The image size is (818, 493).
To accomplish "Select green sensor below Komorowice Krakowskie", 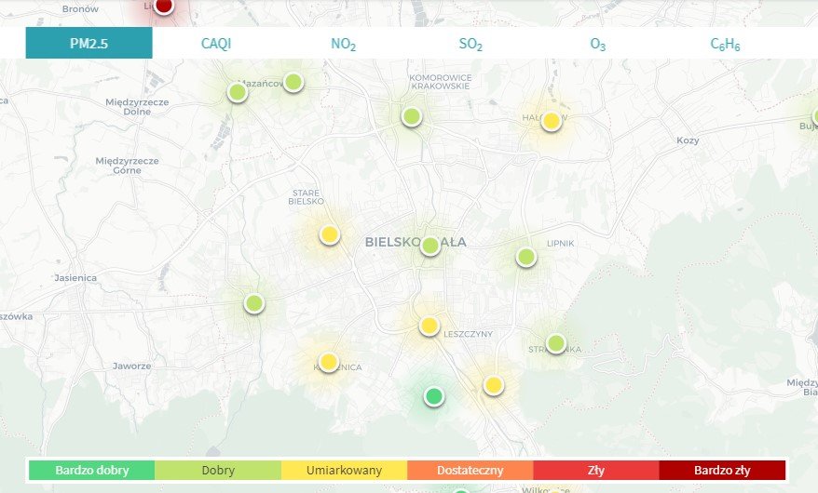I will pos(412,116).
